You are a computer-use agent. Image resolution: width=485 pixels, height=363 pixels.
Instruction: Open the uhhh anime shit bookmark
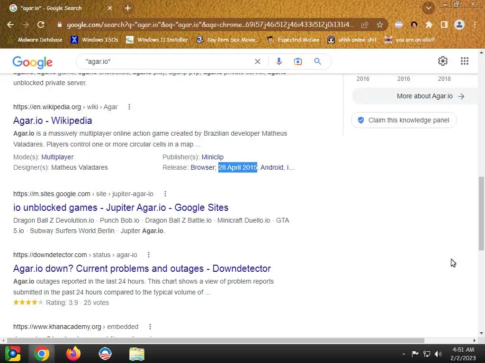pyautogui.click(x=352, y=40)
